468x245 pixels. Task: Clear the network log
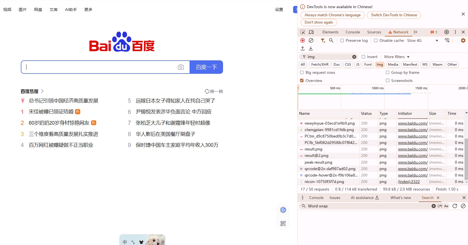tap(311, 40)
